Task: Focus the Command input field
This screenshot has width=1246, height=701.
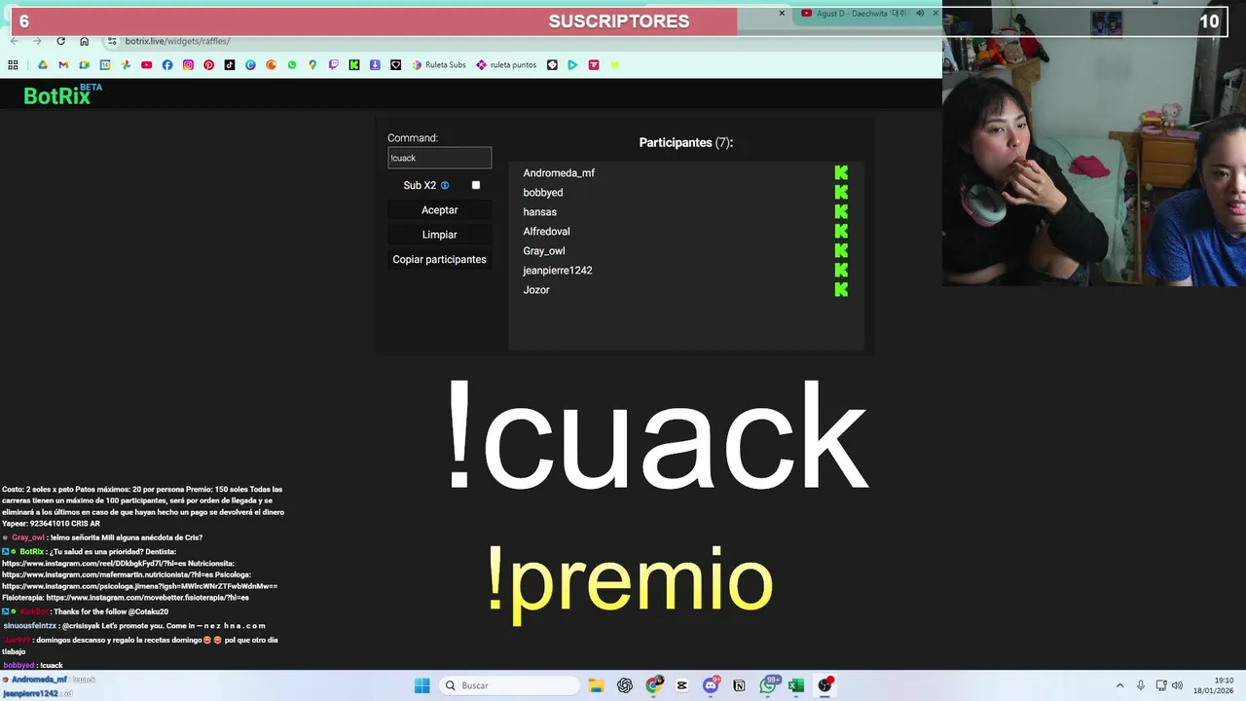Action: (x=439, y=158)
